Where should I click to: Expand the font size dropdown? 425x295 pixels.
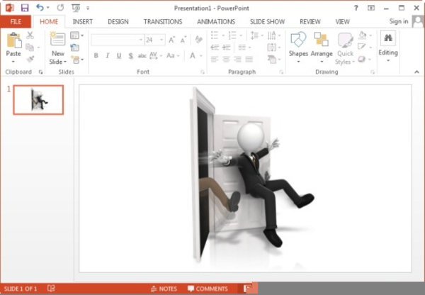161,40
